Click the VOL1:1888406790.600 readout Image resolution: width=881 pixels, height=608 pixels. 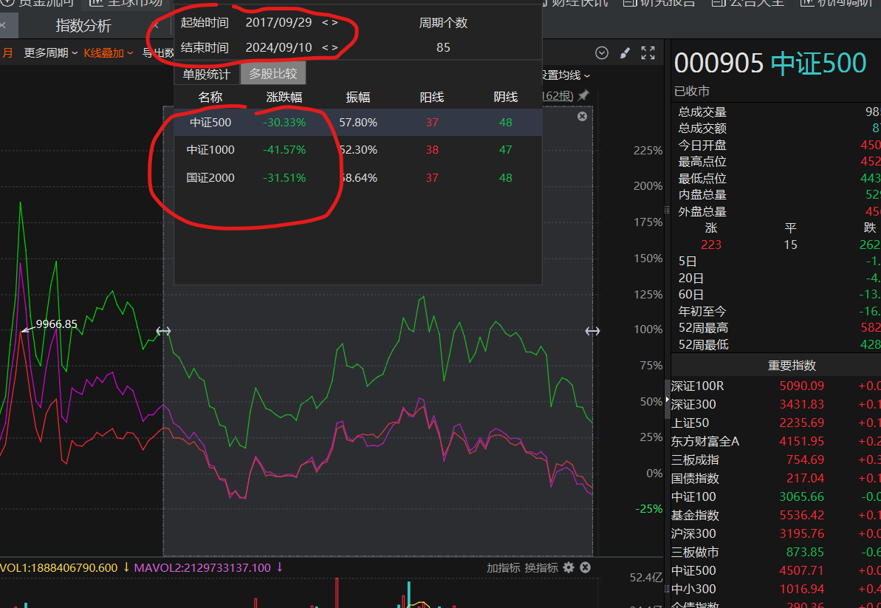(x=59, y=567)
